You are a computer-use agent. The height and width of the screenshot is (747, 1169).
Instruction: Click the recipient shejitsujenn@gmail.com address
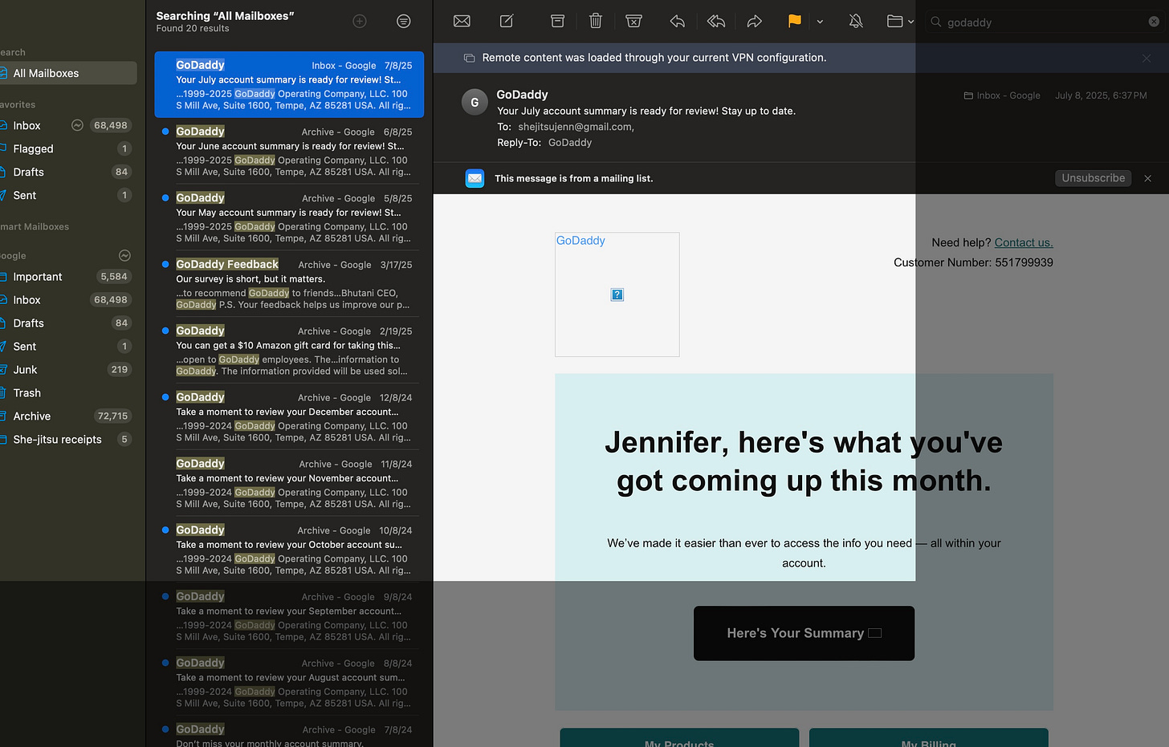pyautogui.click(x=576, y=127)
